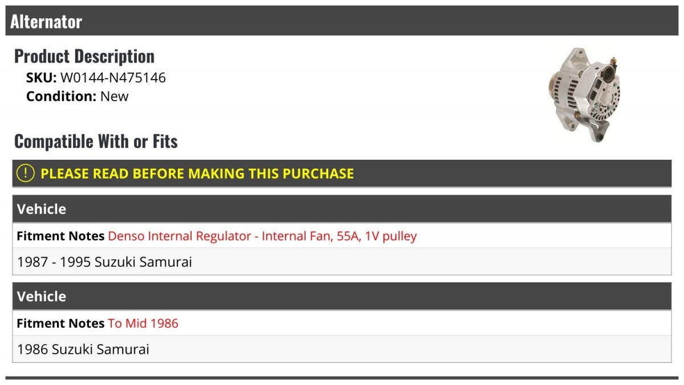Viewport: 684px width, 385px height.
Task: Click the 1987 - 1995 Suzuki Samurai row
Action: pyautogui.click(x=342, y=262)
